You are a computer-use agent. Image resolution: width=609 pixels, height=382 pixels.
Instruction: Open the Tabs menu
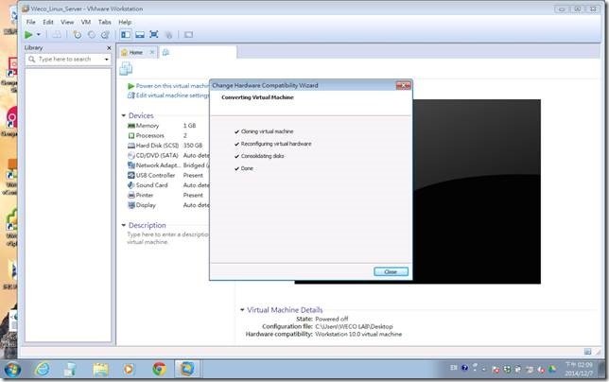click(x=104, y=22)
